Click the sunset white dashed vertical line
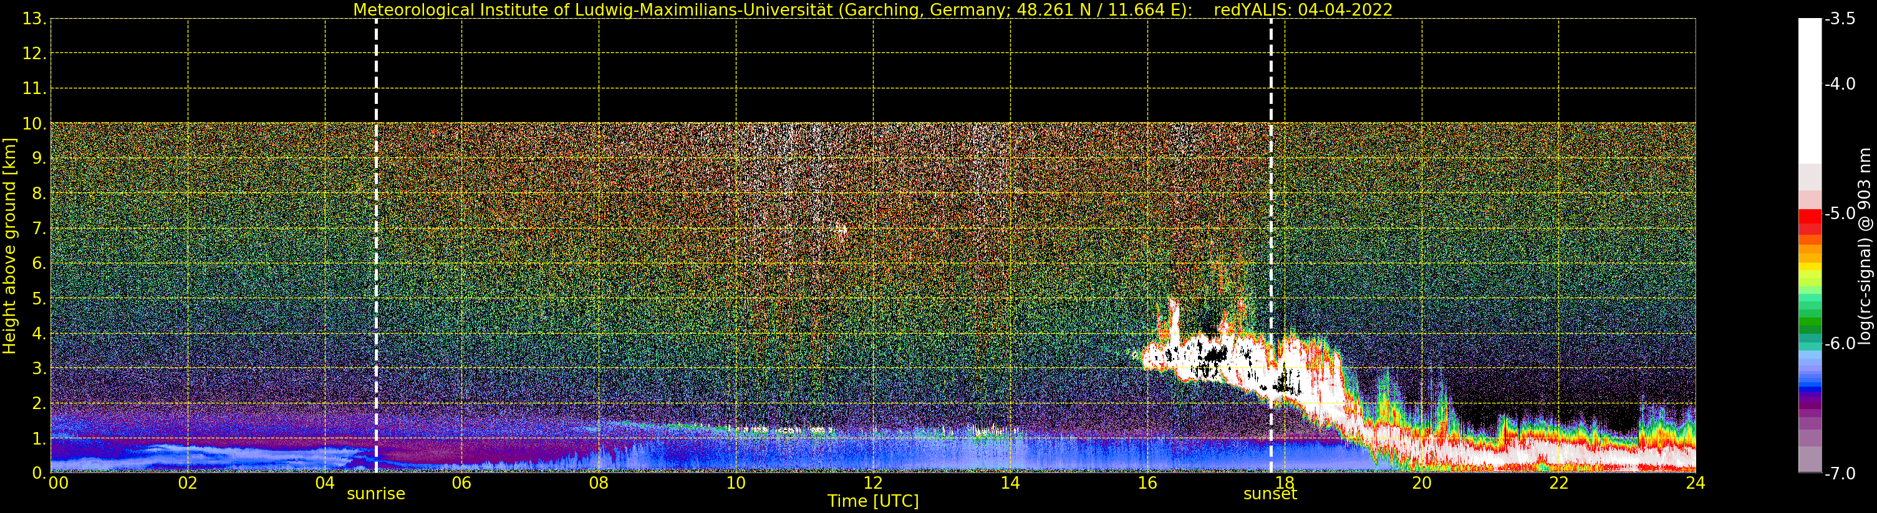The width and height of the screenshot is (1877, 513). point(1271,246)
